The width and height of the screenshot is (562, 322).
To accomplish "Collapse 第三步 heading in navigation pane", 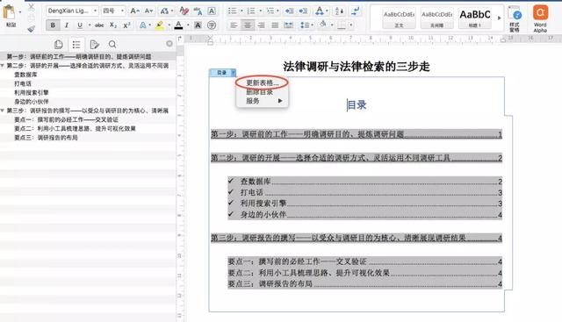I will pyautogui.click(x=3, y=111).
